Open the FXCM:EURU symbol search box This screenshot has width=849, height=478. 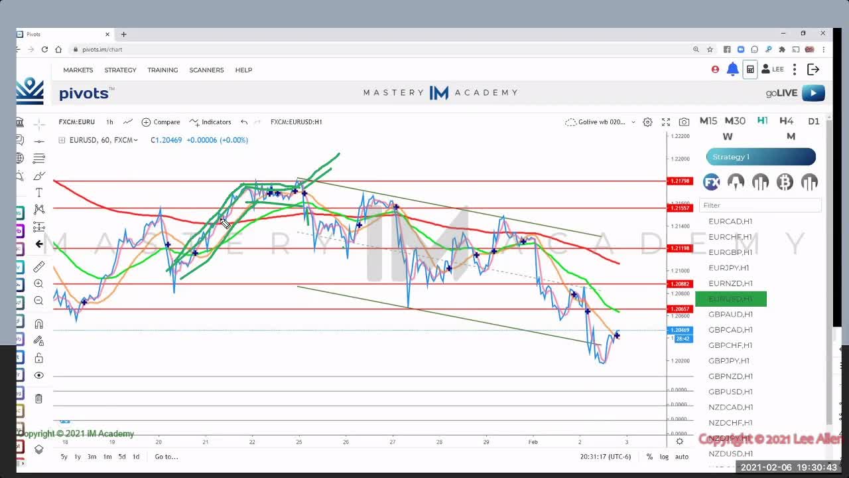(x=76, y=122)
